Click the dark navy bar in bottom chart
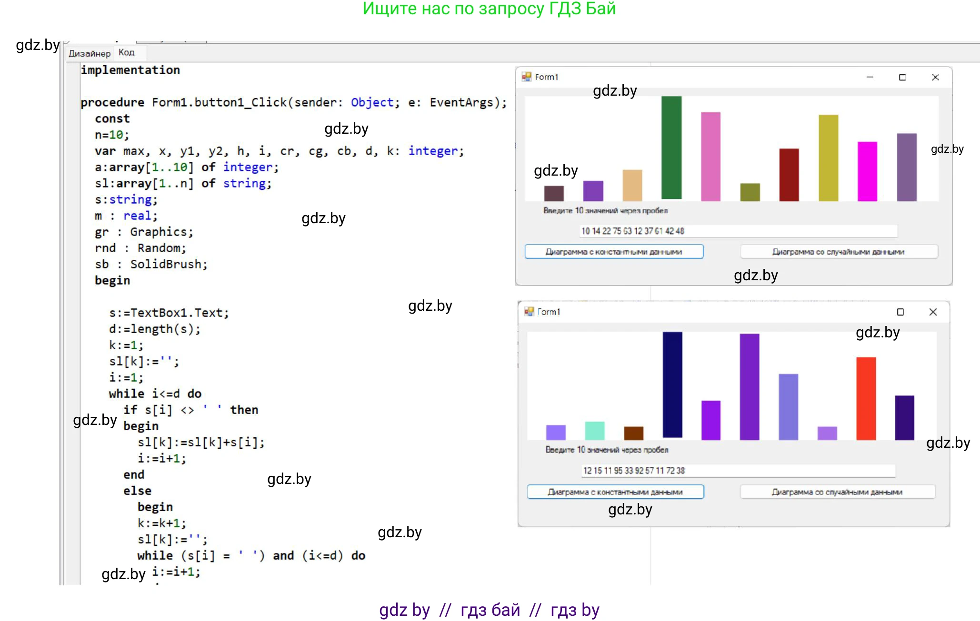 [672, 384]
